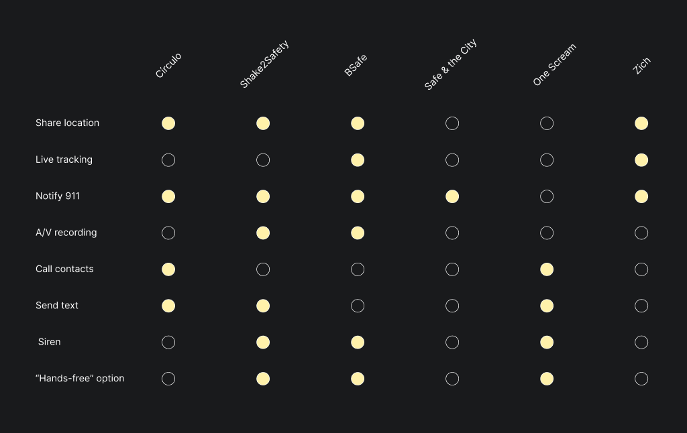Click the Circulo column header
The height and width of the screenshot is (433, 687).
click(168, 66)
